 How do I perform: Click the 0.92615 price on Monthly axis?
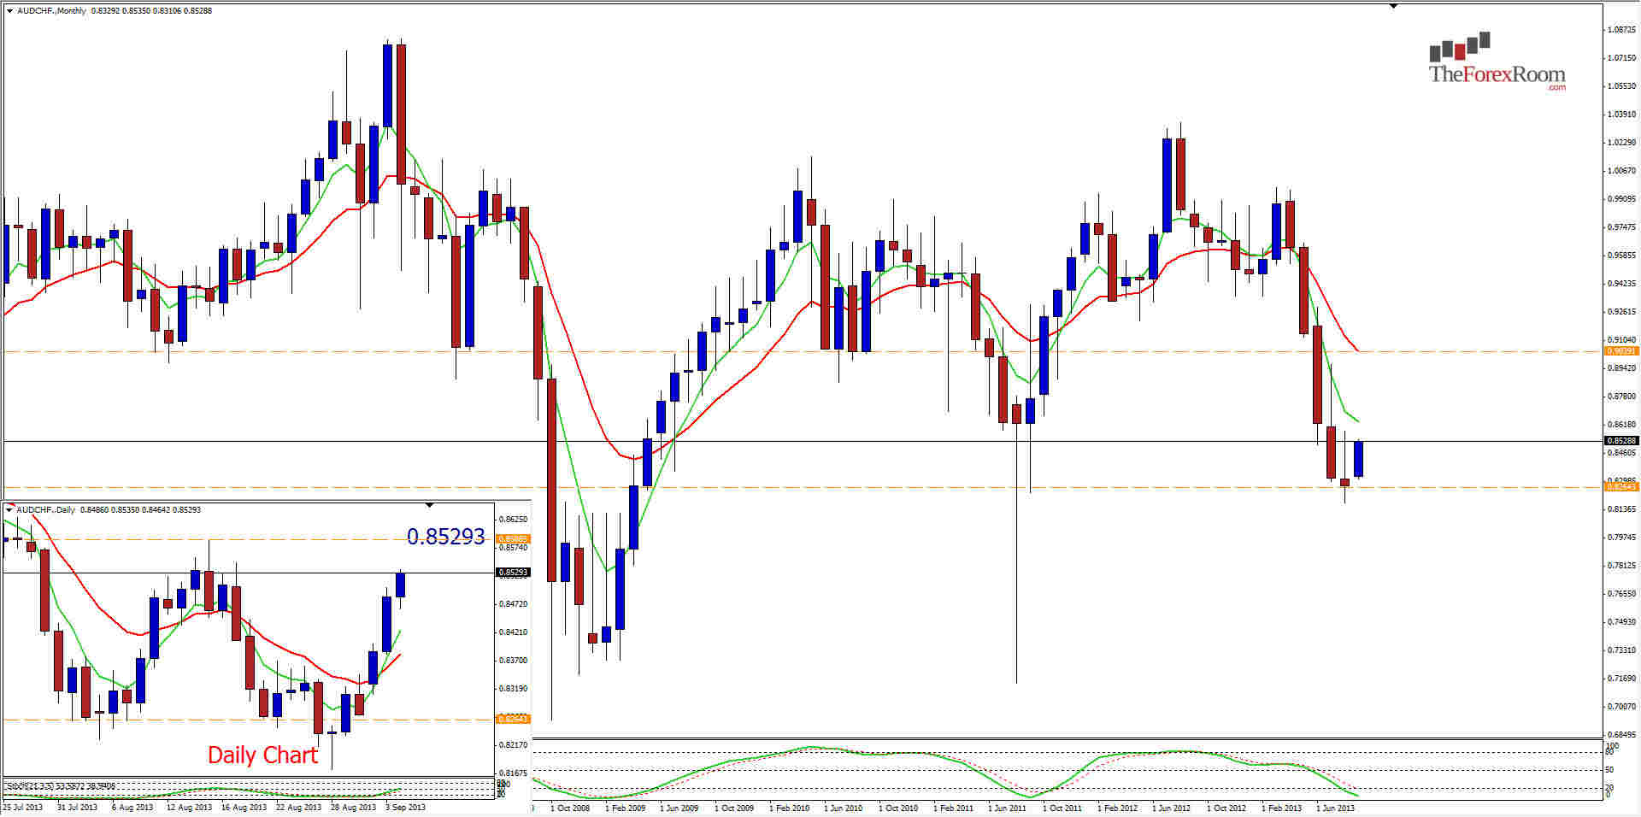click(x=1621, y=312)
